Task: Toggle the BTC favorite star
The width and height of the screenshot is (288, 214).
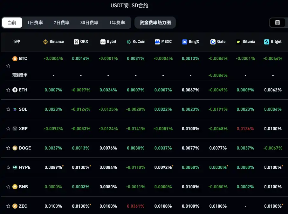Action: coord(8,66)
